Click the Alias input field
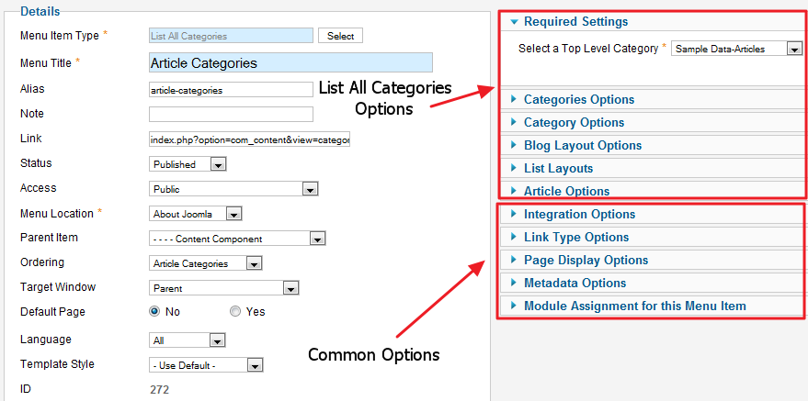Screen dimensions: 808x401 pos(231,90)
